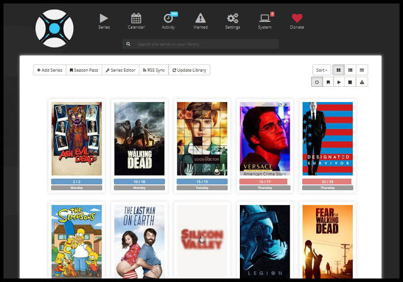
Task: Filter by ended series stop icon
Action: (351, 82)
